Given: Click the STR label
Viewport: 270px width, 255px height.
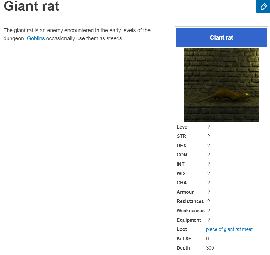Looking at the screenshot, I should [x=181, y=136].
